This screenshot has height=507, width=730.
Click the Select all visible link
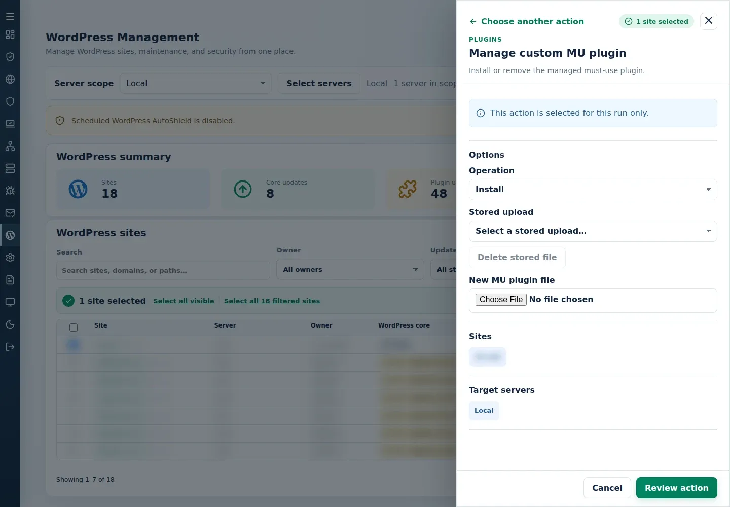[184, 301]
